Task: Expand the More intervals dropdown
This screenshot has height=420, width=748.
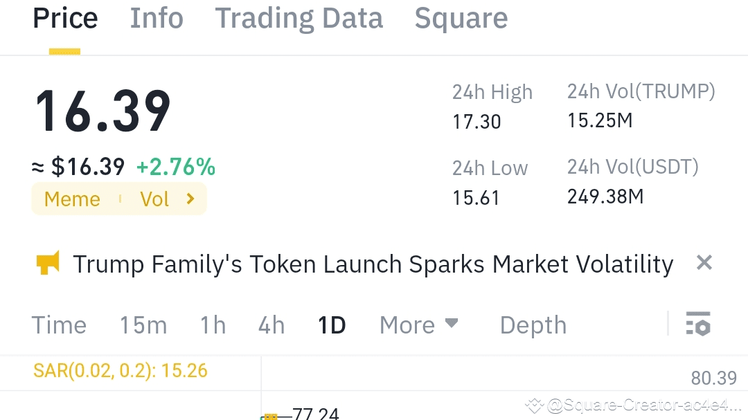Action: click(x=418, y=325)
